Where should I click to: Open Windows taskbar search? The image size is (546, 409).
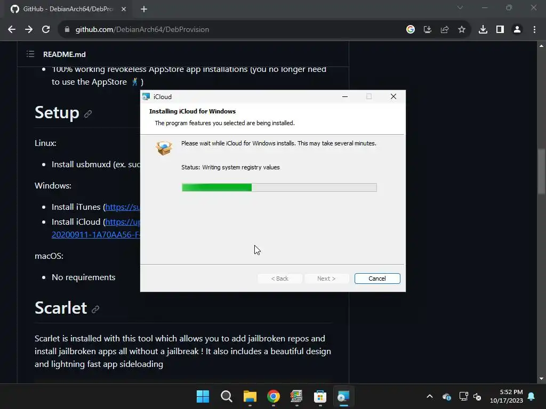(x=226, y=396)
